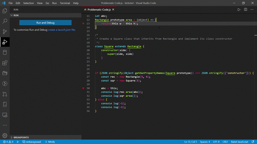
Task: Click the editor vertical scrollbar marker
Action: tap(255, 35)
